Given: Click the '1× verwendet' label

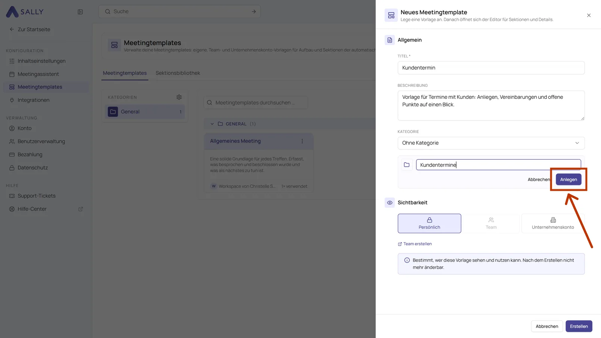Looking at the screenshot, I should tap(294, 186).
